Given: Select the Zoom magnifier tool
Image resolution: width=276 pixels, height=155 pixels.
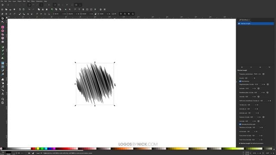Looking at the screenshot, I should 3,99.
